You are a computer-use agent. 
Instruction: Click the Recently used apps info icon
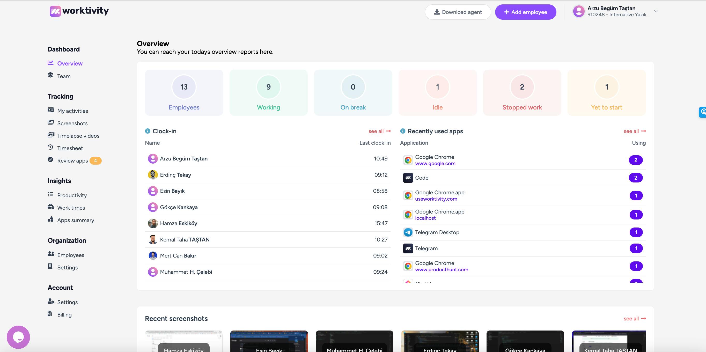pos(403,131)
